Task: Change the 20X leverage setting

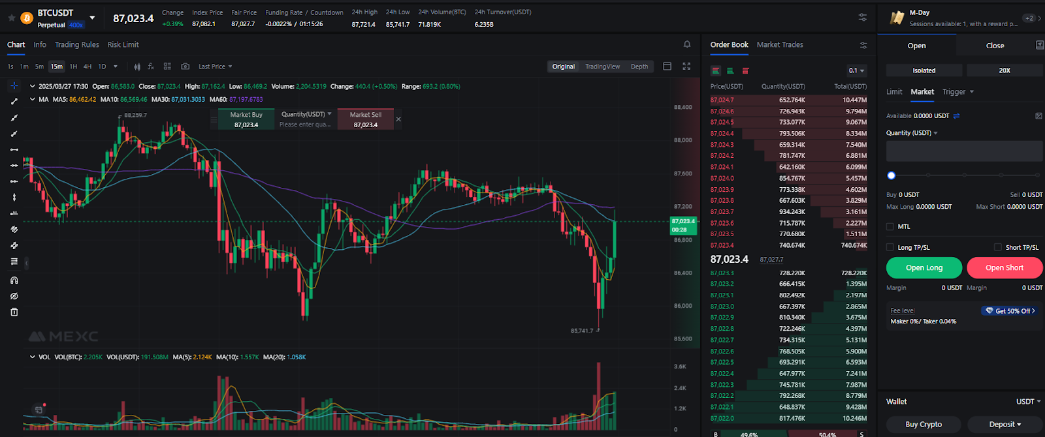Action: [x=1005, y=70]
